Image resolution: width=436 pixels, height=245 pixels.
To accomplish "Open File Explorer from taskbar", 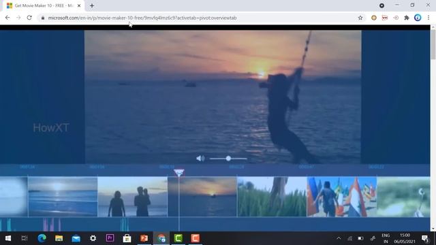I will click(x=59, y=238).
